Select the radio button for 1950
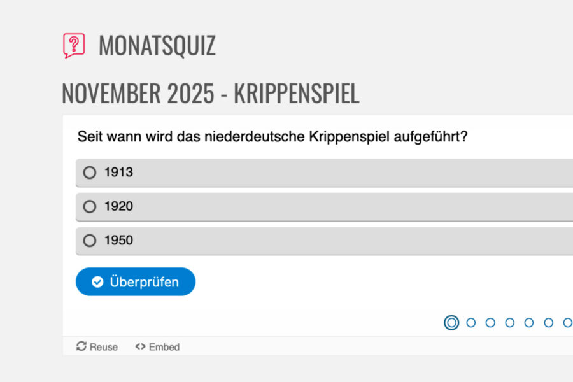The width and height of the screenshot is (573, 382). (x=89, y=241)
